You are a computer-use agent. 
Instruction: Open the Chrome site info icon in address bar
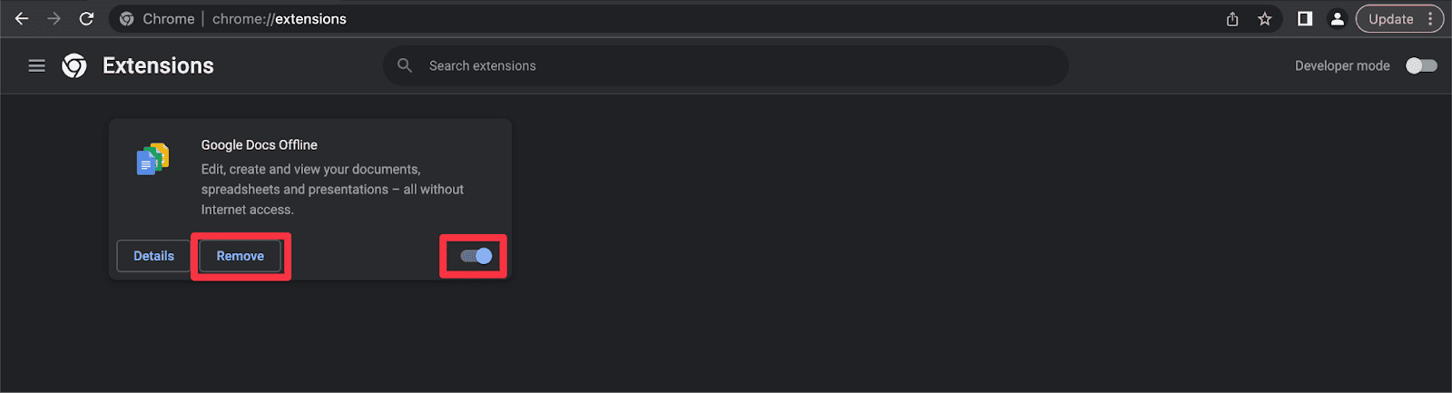coord(127,18)
